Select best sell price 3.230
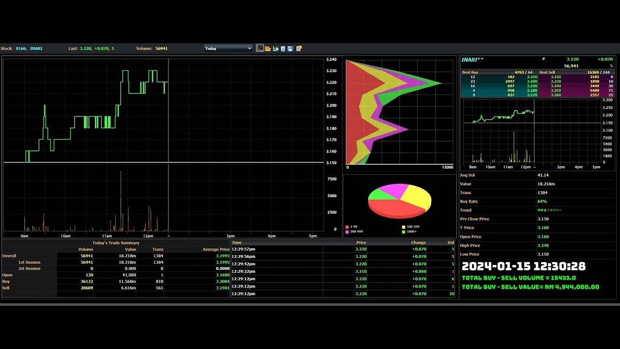The height and width of the screenshot is (349, 620). pyautogui.click(x=556, y=81)
